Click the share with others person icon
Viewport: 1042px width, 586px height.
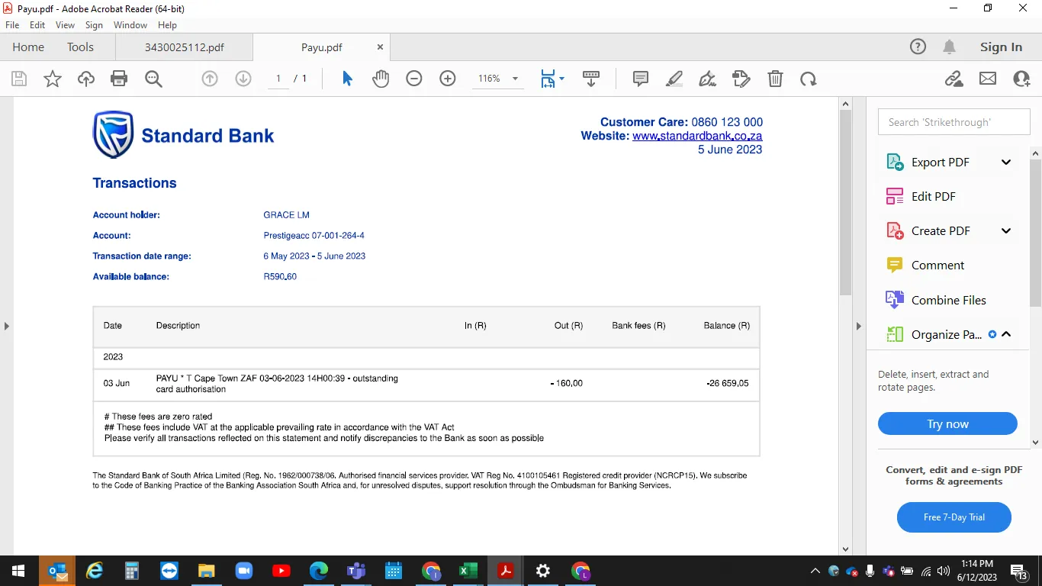tap(1021, 79)
